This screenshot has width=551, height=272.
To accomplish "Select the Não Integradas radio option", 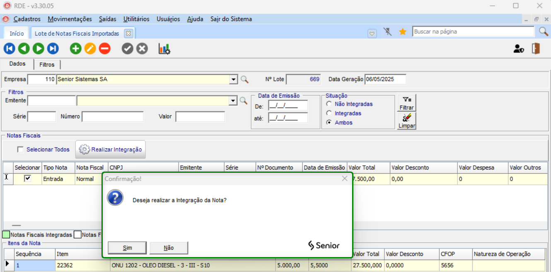I will click(x=329, y=104).
